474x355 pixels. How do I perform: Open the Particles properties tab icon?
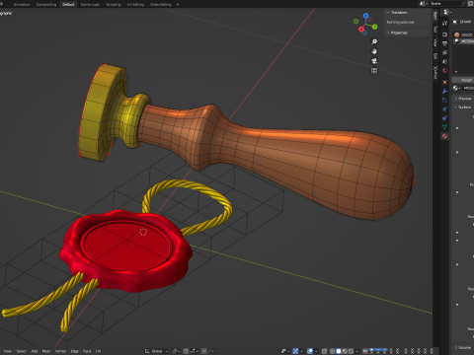coord(445,100)
